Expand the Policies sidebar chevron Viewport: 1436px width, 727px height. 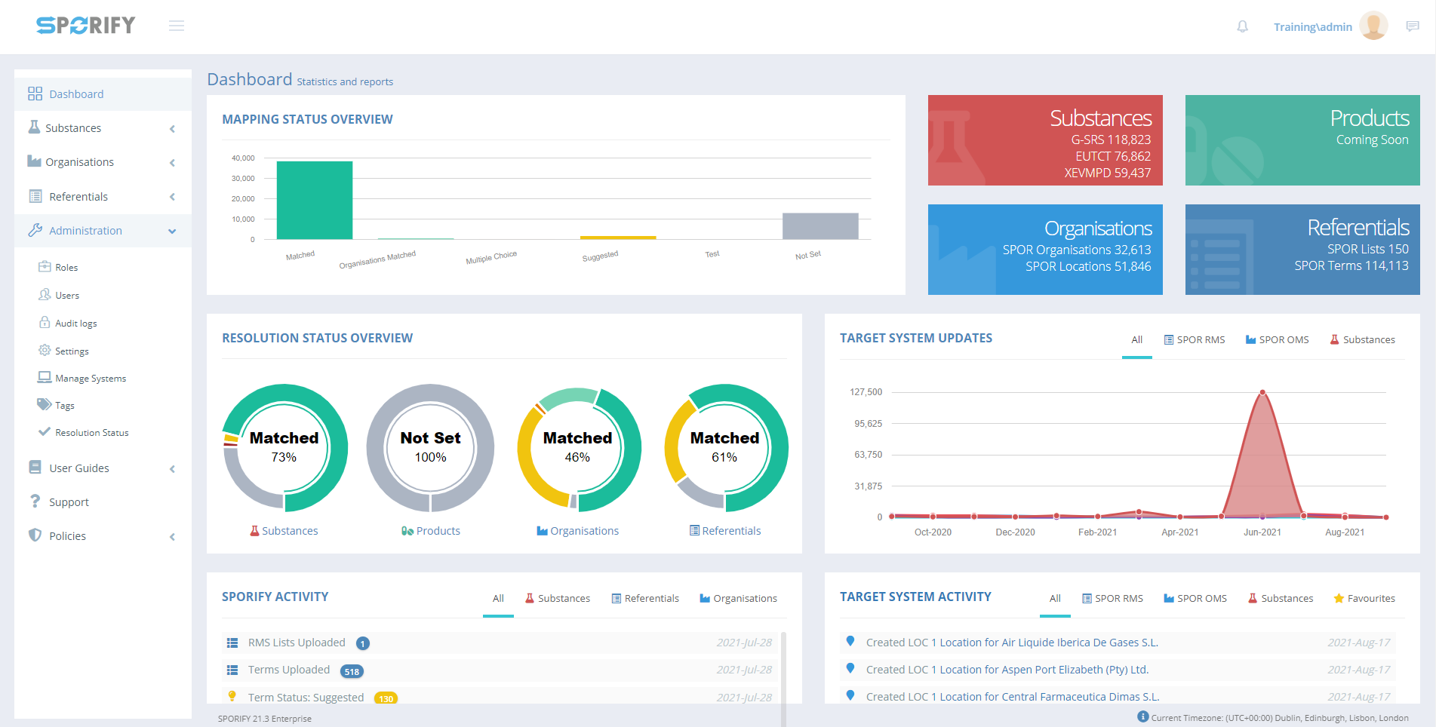coord(172,536)
